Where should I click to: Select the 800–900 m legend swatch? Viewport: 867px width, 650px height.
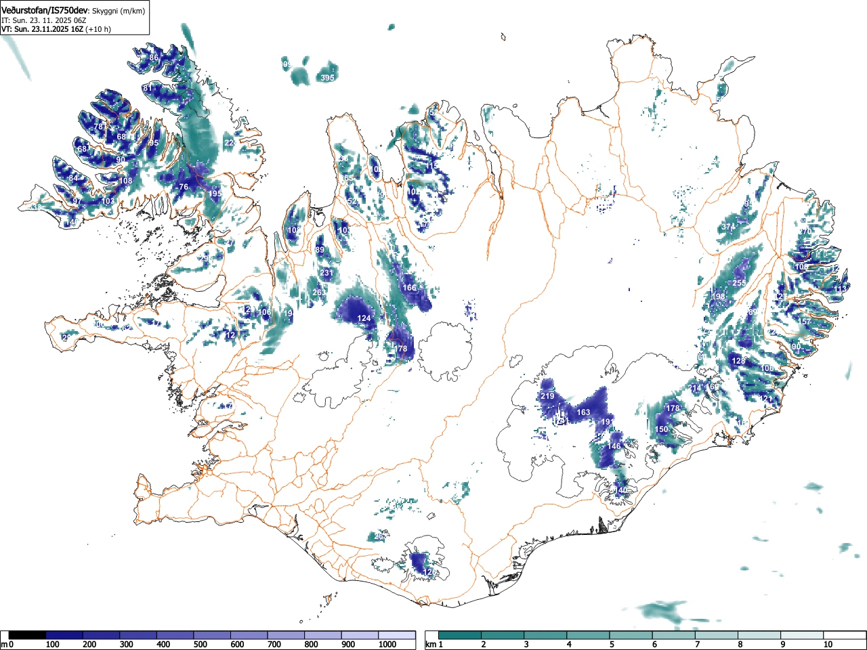(x=323, y=635)
